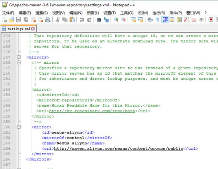Click the Print toolbar icon
The height and width of the screenshot is (169, 218).
coord(48,20)
